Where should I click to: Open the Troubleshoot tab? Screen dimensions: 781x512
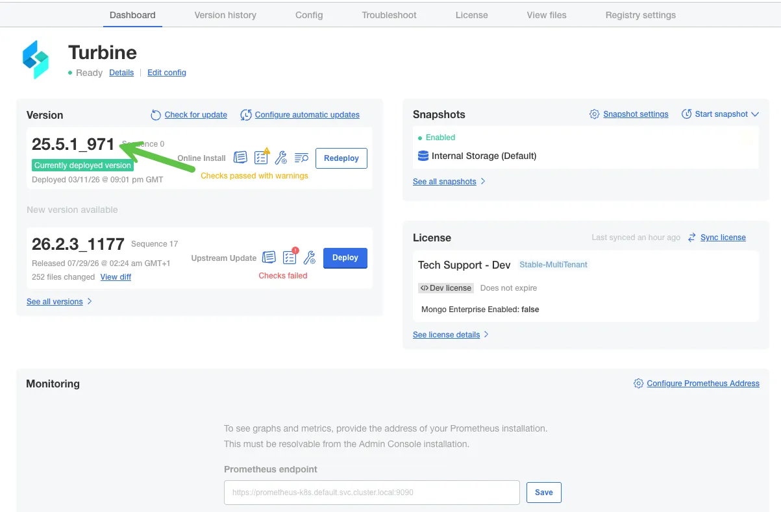(390, 15)
